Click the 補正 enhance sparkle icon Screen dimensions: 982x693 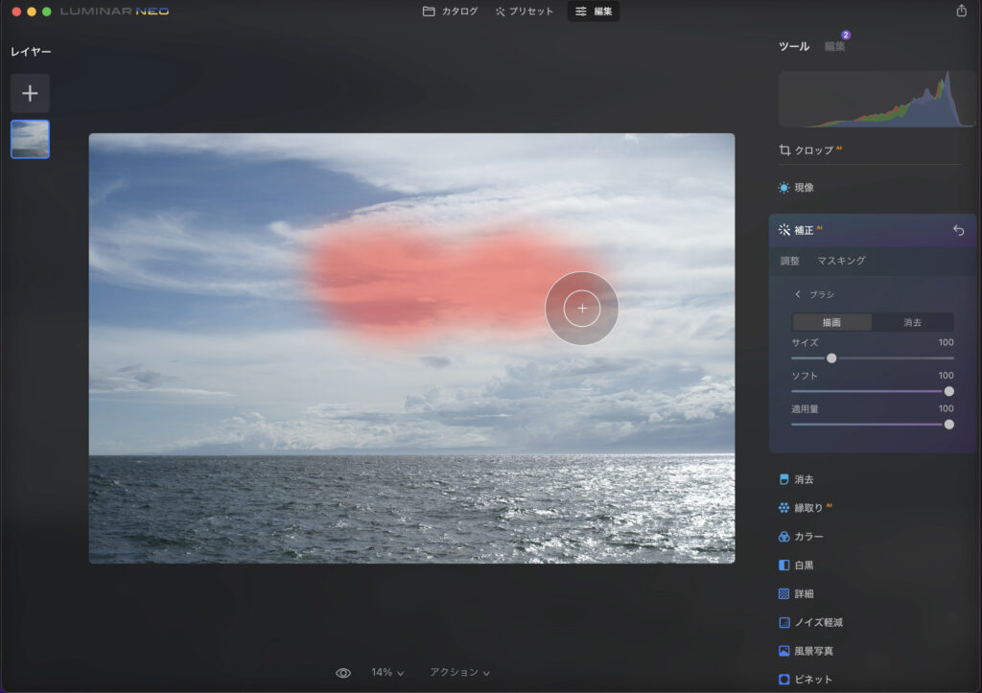click(x=784, y=230)
